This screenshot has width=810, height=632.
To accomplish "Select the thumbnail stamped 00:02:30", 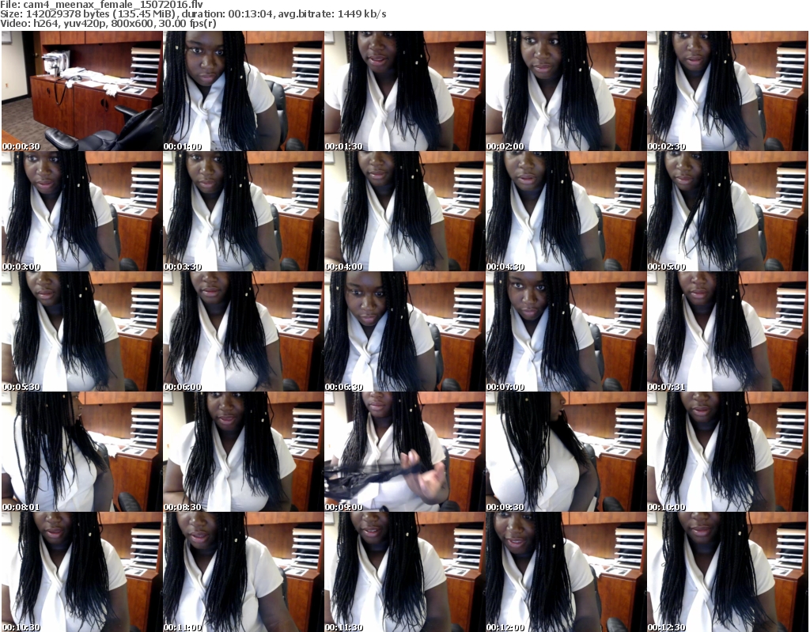I will click(x=728, y=91).
